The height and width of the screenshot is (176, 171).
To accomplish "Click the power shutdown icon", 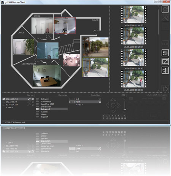I will pyautogui.click(x=165, y=89).
